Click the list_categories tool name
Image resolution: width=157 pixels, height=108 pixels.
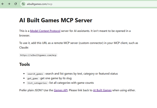pyautogui.click(x=37, y=83)
